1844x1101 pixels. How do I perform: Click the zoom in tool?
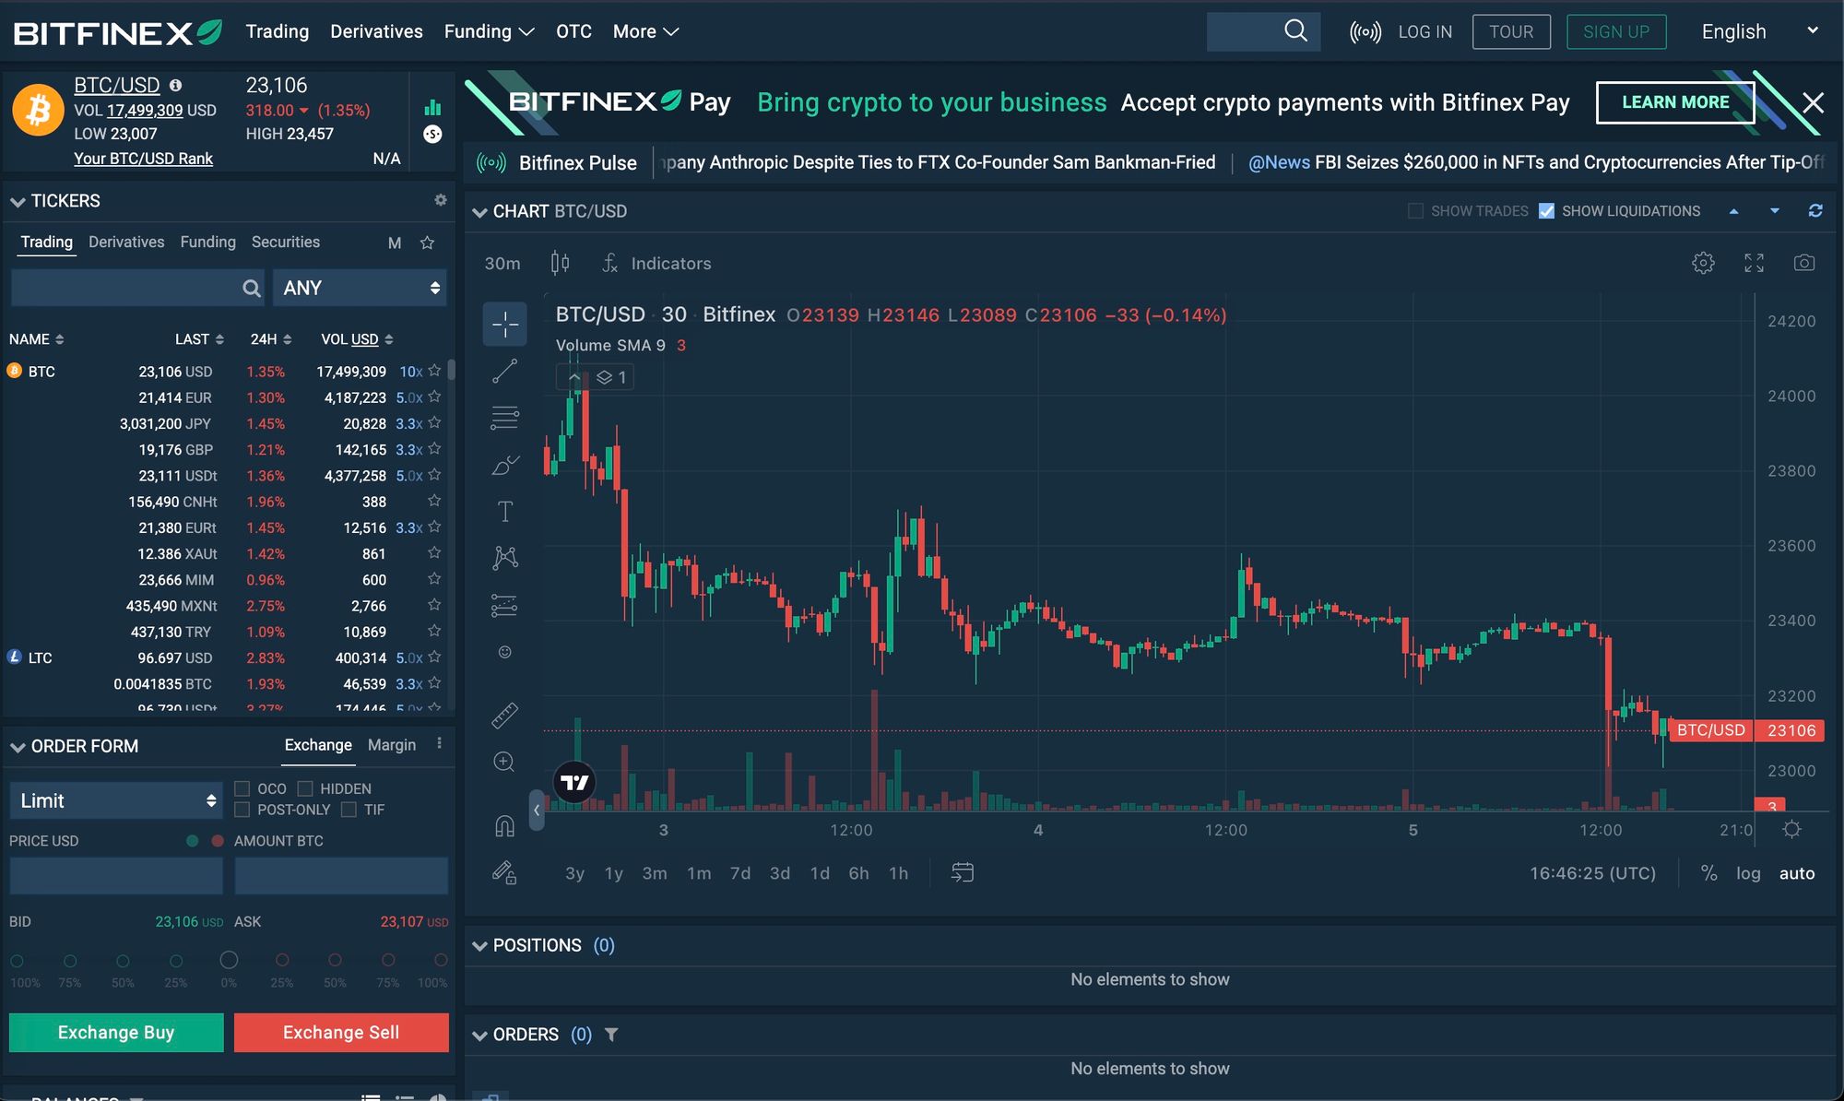pyautogui.click(x=504, y=762)
